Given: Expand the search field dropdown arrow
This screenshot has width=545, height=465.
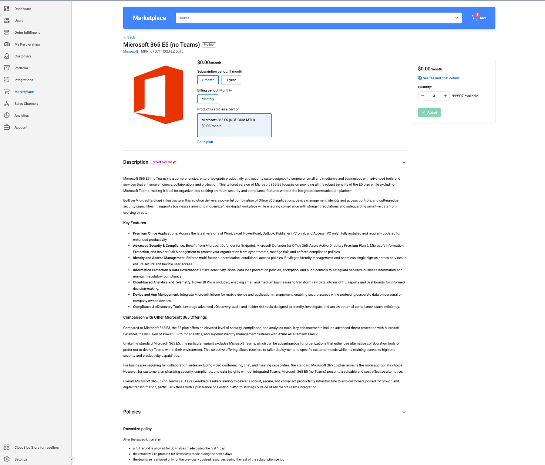Looking at the screenshot, I should [457, 18].
